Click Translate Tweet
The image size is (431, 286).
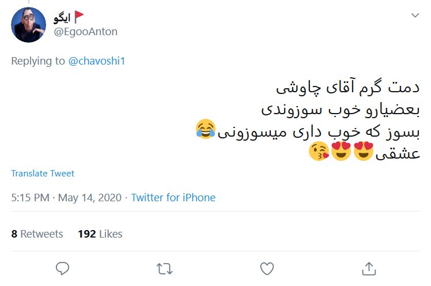point(43,173)
